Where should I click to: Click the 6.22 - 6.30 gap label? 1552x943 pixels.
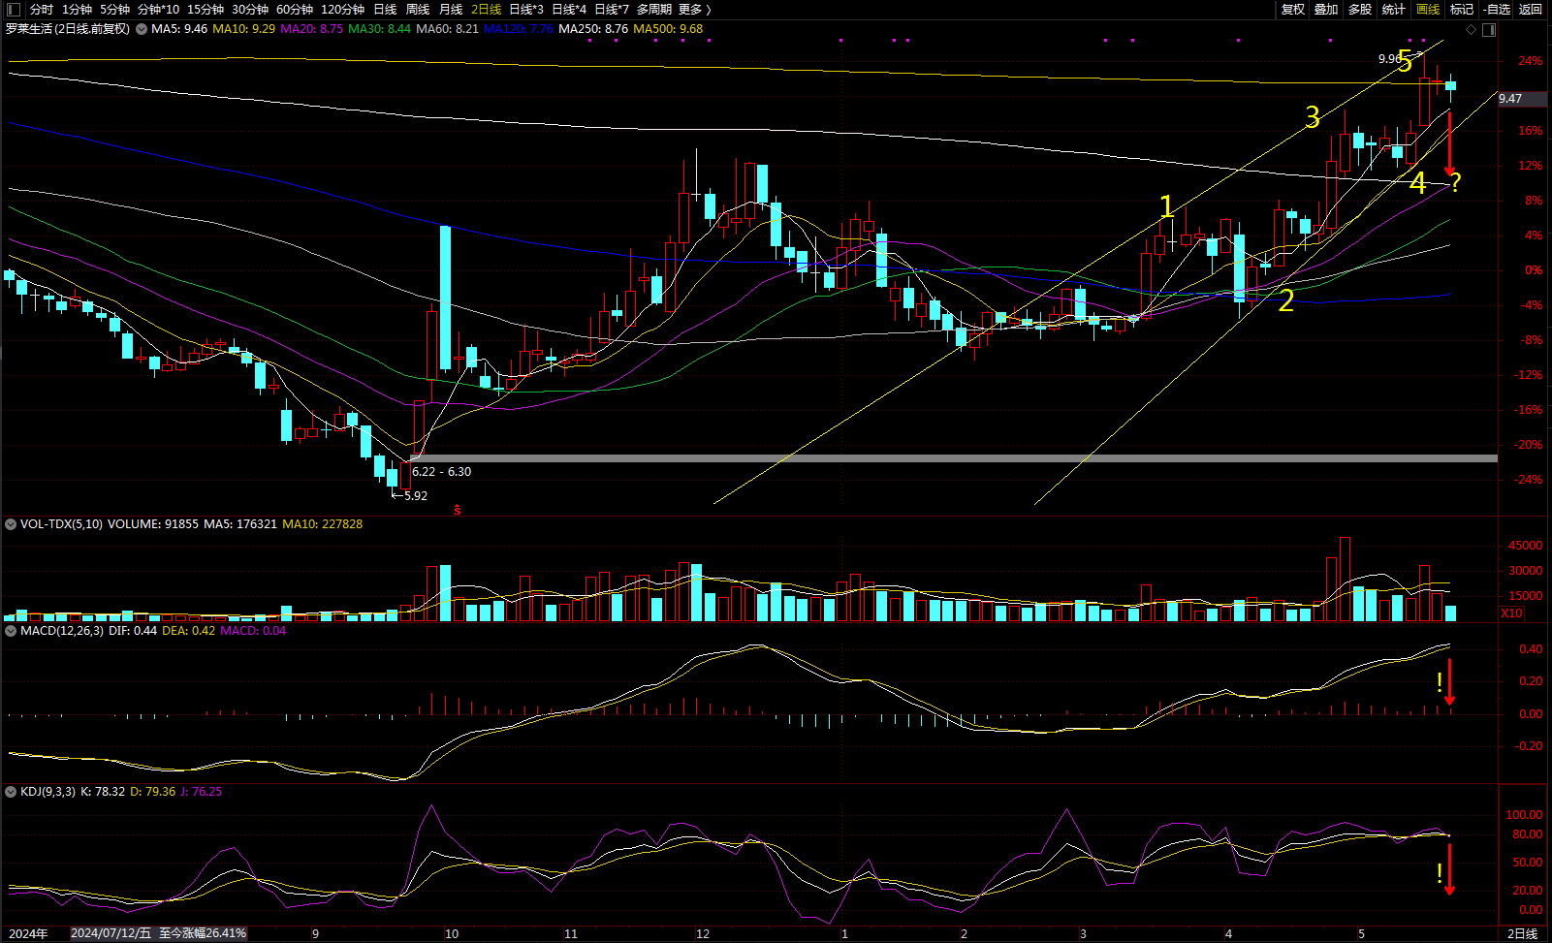(441, 472)
